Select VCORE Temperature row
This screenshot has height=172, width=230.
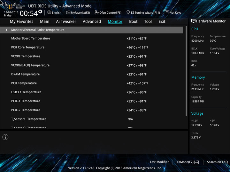point(92,56)
